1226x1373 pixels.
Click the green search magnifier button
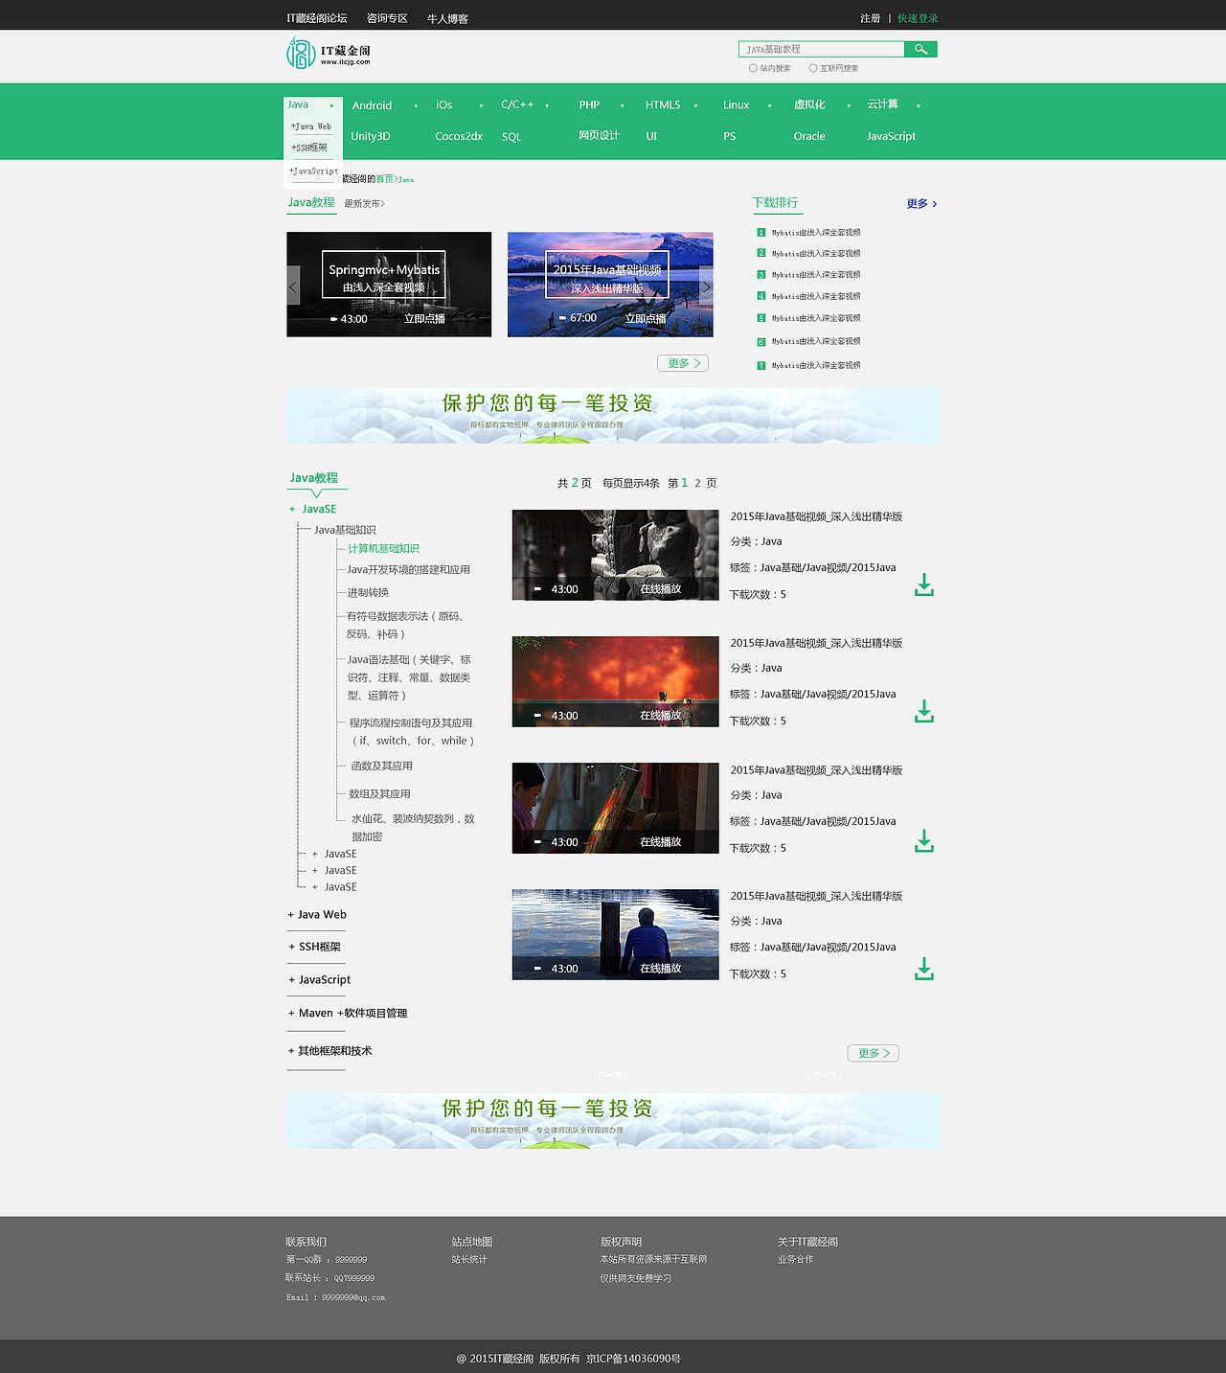(920, 49)
